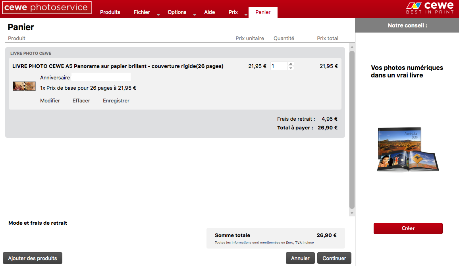Expand the Fichier dropdown arrow
This screenshot has width=459, height=266.
tap(158, 15)
